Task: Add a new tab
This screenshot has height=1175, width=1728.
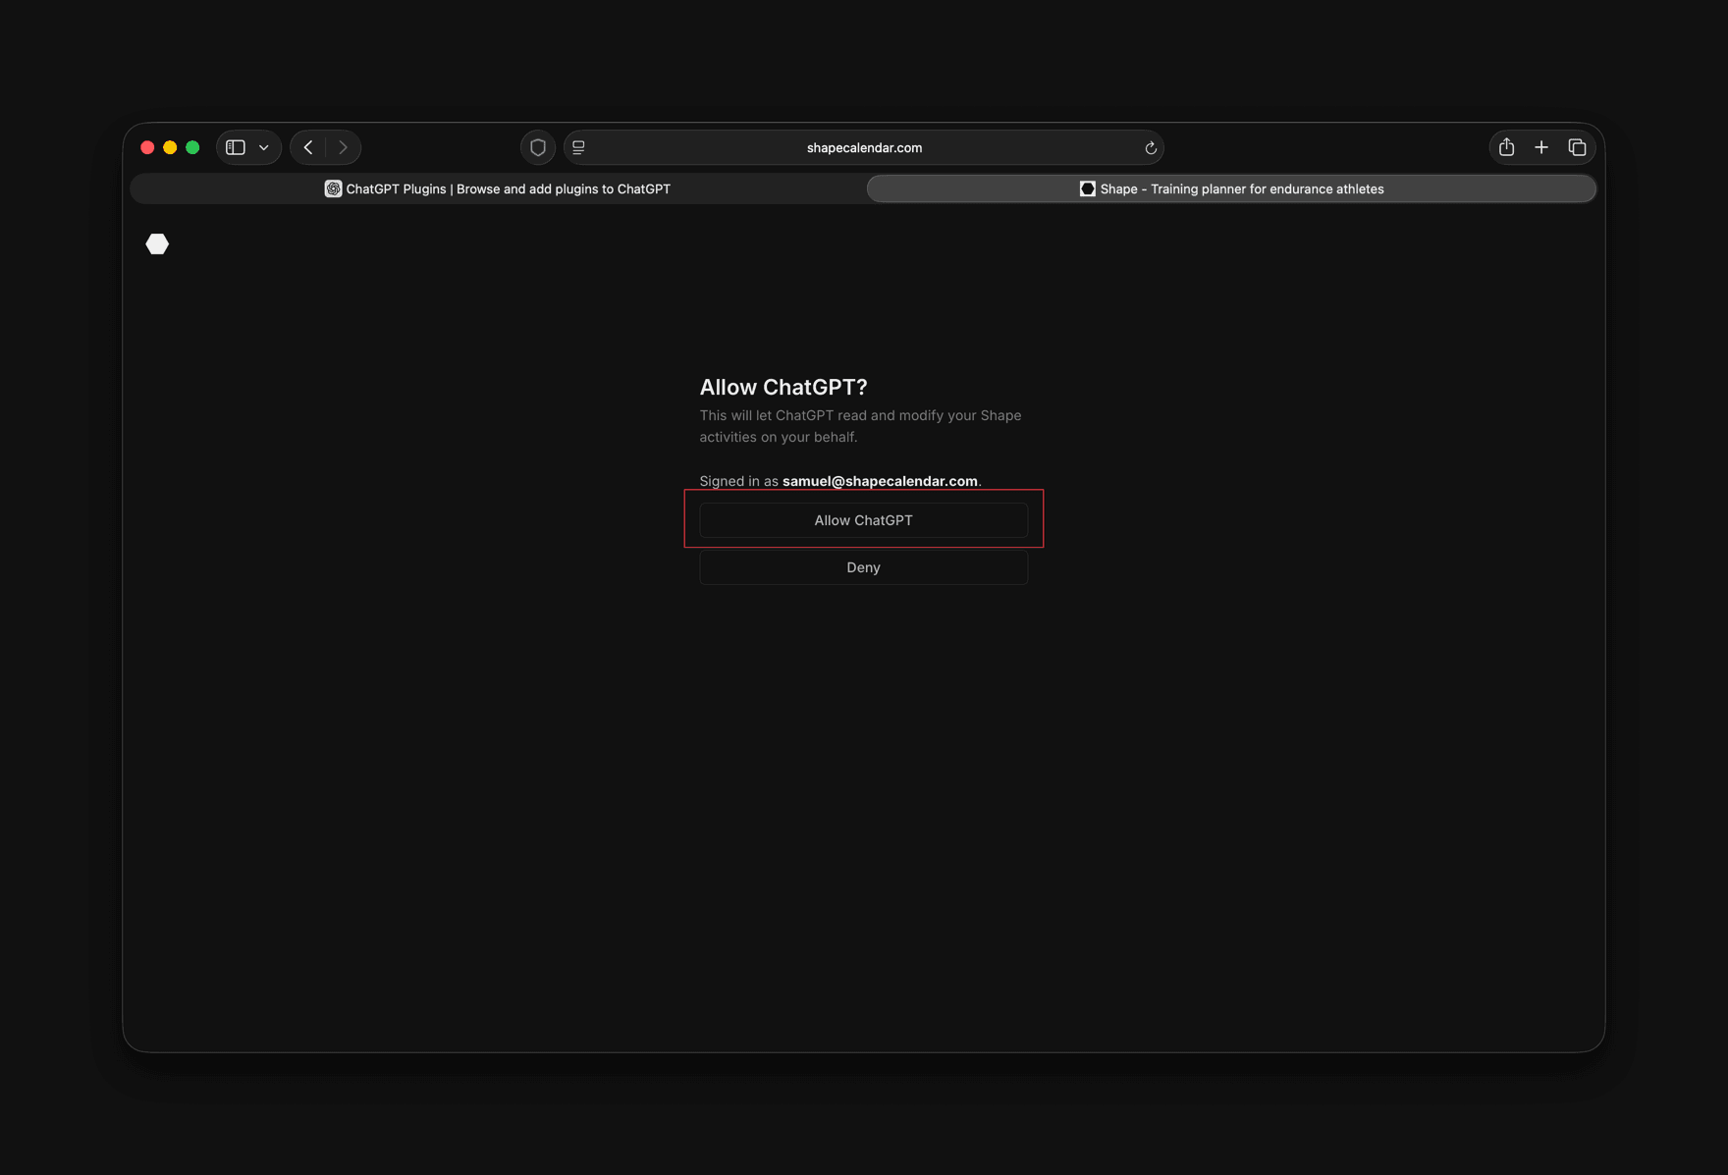Action: [1541, 147]
